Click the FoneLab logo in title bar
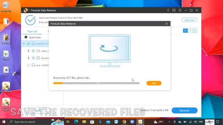This screenshot has height=125, width=223. click(26, 10)
